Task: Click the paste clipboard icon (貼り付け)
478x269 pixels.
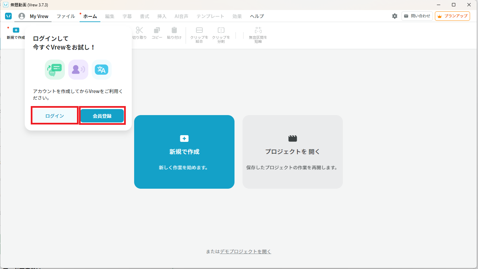Action: pos(174,30)
